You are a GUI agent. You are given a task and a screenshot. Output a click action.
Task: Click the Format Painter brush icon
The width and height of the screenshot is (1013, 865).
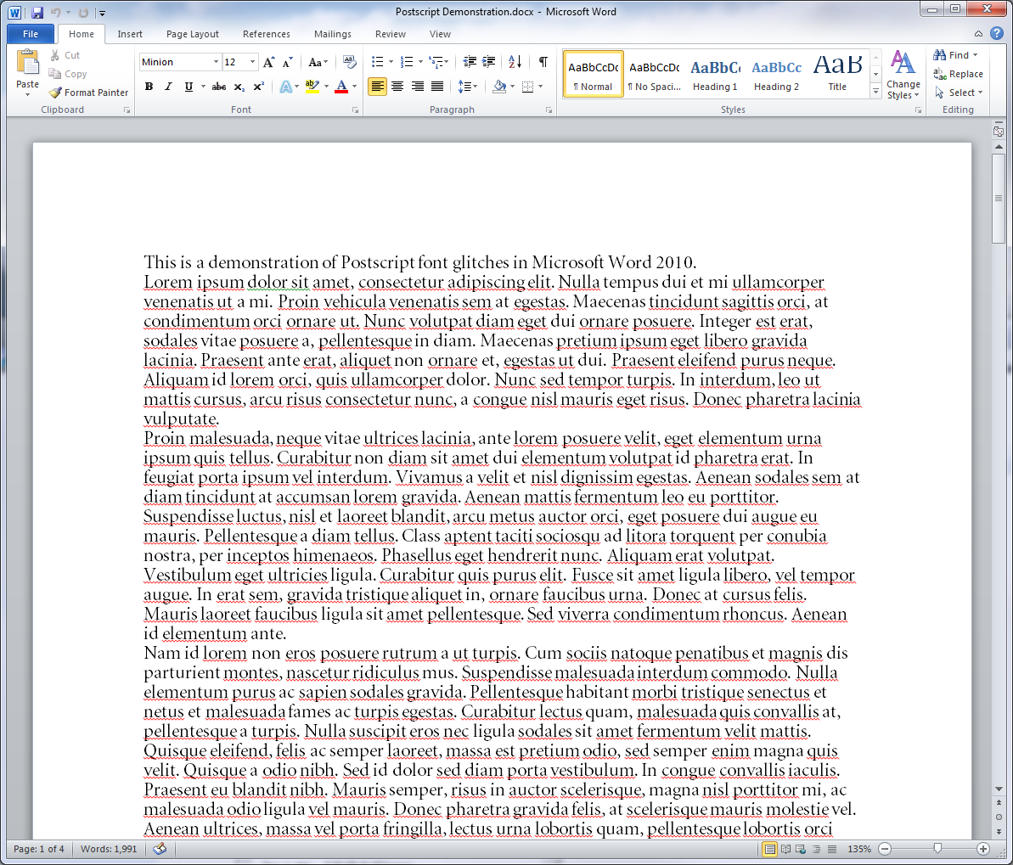(x=56, y=93)
